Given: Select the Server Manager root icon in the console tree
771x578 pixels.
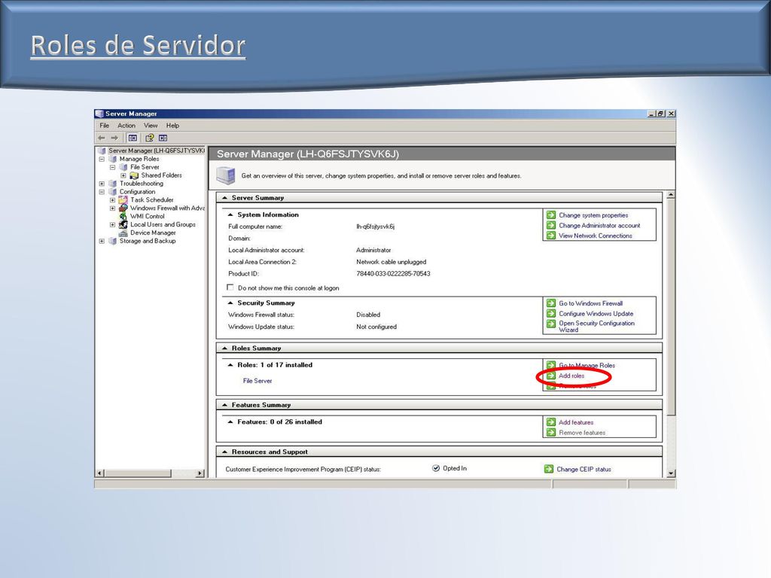Looking at the screenshot, I should 102,151.
